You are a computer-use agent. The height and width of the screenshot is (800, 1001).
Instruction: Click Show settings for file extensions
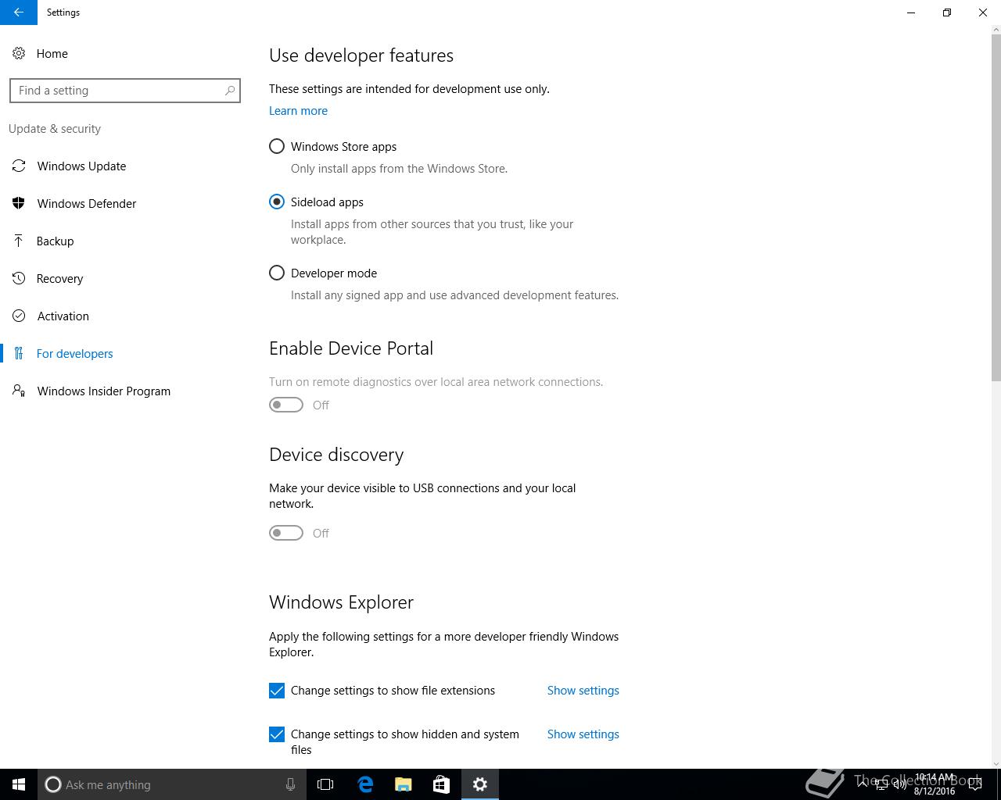[x=583, y=691]
